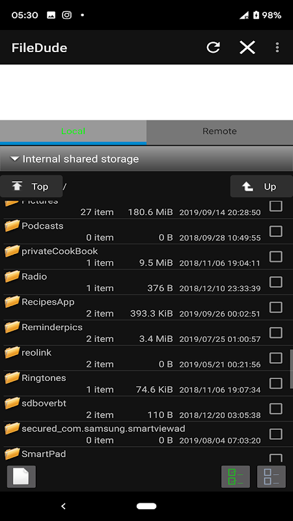
Task: Open the three-dot overflow menu
Action: pyautogui.click(x=277, y=48)
